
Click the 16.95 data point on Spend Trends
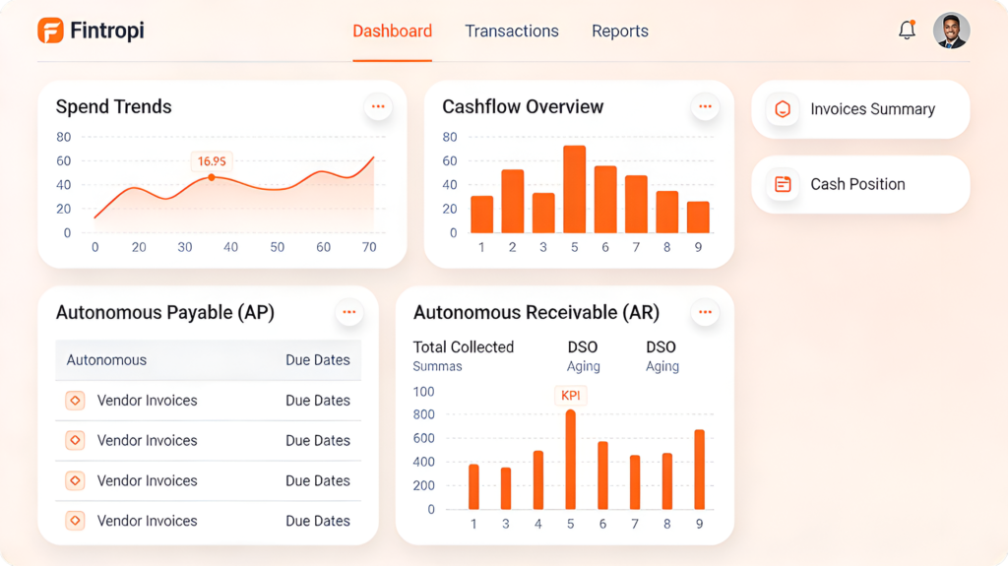coord(212,177)
